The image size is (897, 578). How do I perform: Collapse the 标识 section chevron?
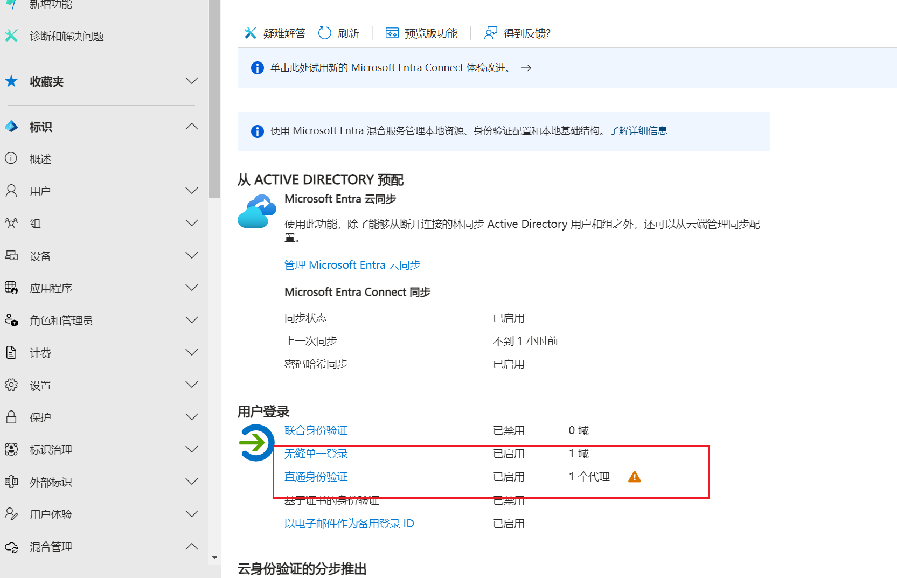click(192, 127)
